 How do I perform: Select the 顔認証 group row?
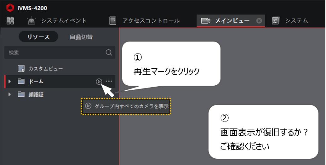60,94
